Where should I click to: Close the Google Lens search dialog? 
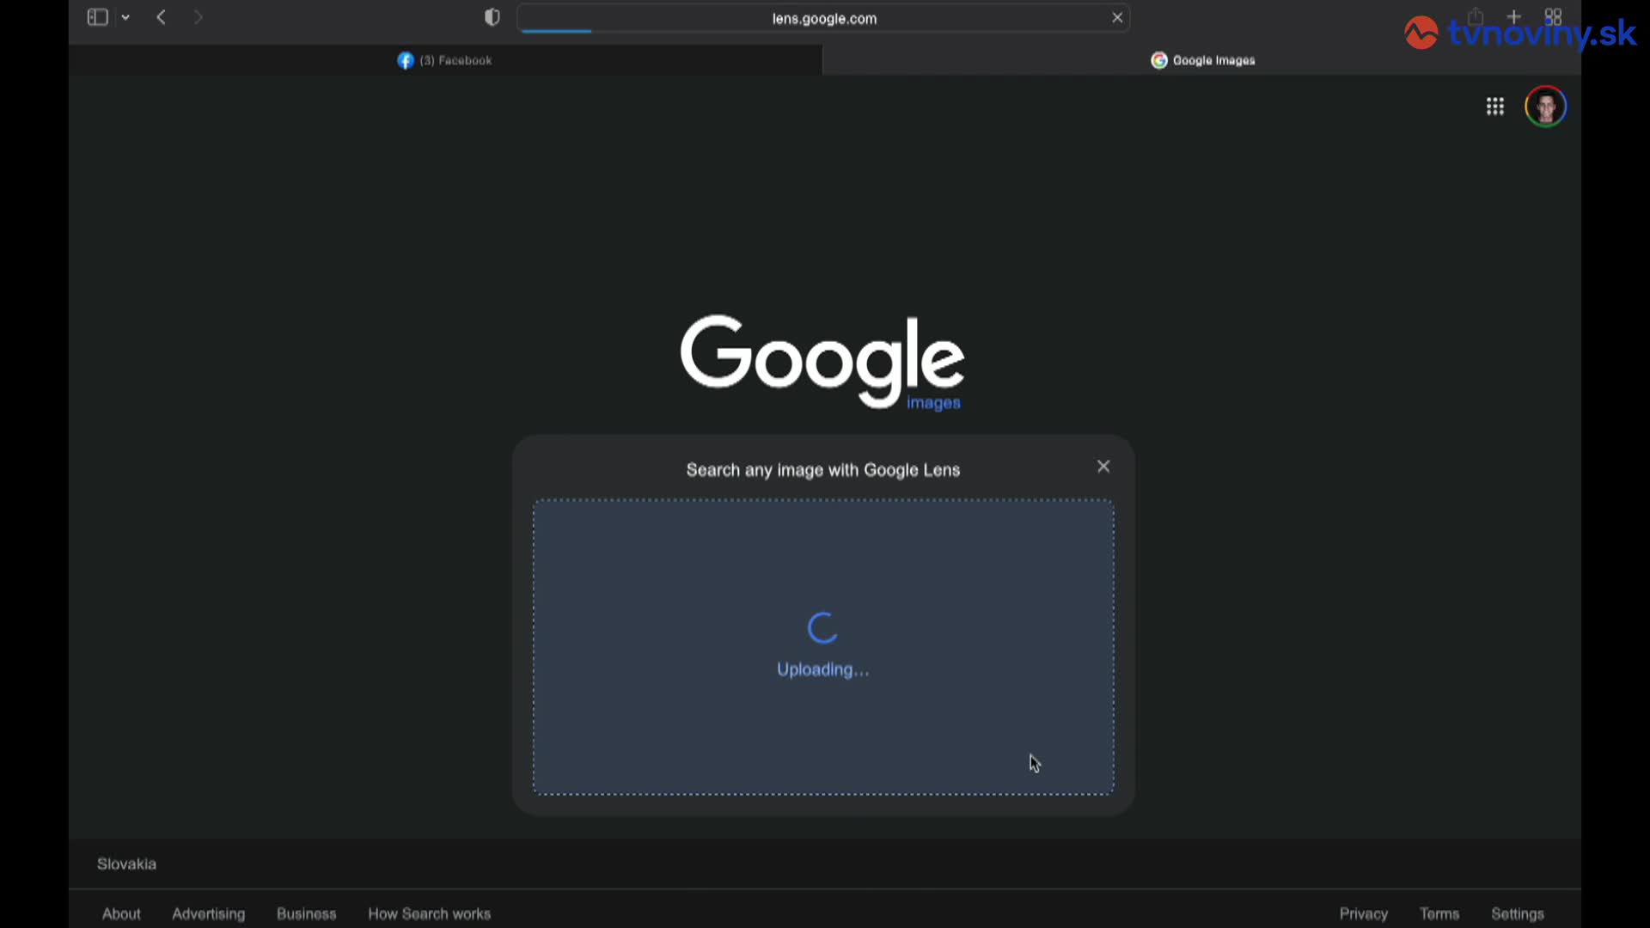(1103, 467)
